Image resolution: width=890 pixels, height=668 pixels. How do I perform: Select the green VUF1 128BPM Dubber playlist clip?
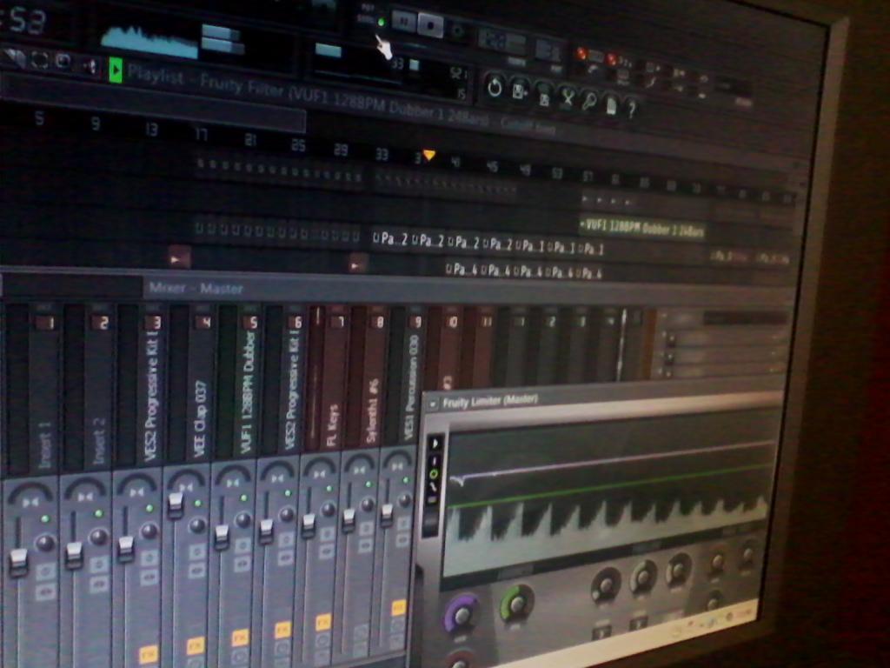coord(642,227)
